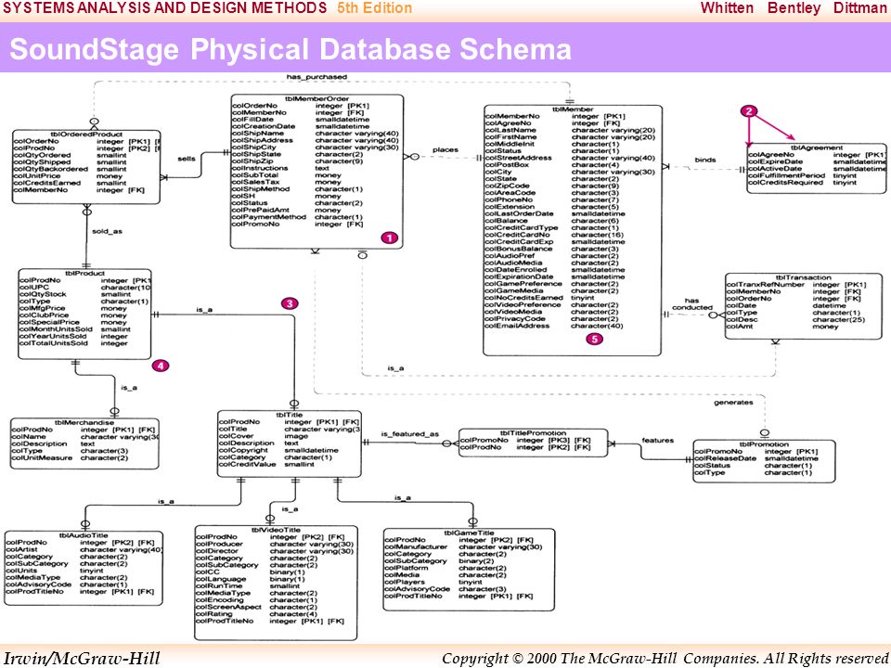
Task: Click the 'sells' relationship label
Action: click(187, 159)
